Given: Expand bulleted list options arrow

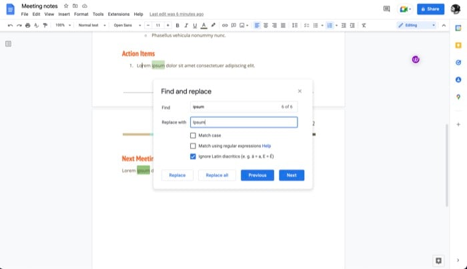Looking at the screenshot, I should (x=322, y=25).
